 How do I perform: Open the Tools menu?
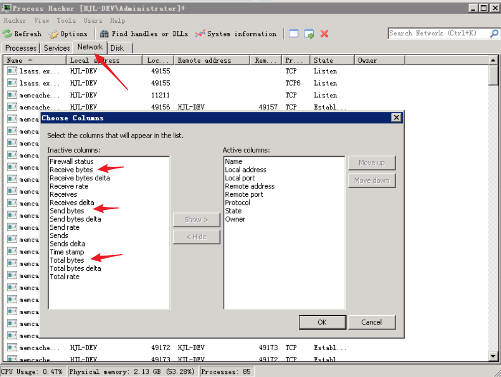pos(66,21)
